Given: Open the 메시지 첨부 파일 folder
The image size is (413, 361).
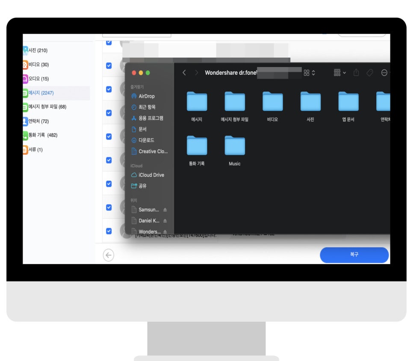Looking at the screenshot, I should pos(235,106).
